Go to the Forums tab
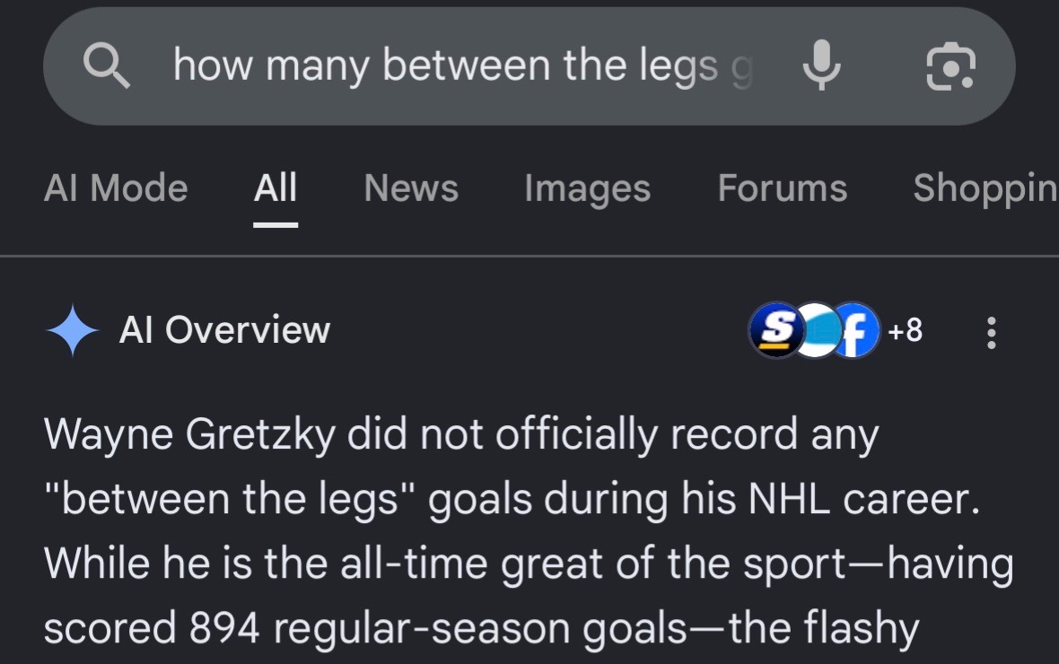Image resolution: width=1059 pixels, height=664 pixels. [x=782, y=188]
